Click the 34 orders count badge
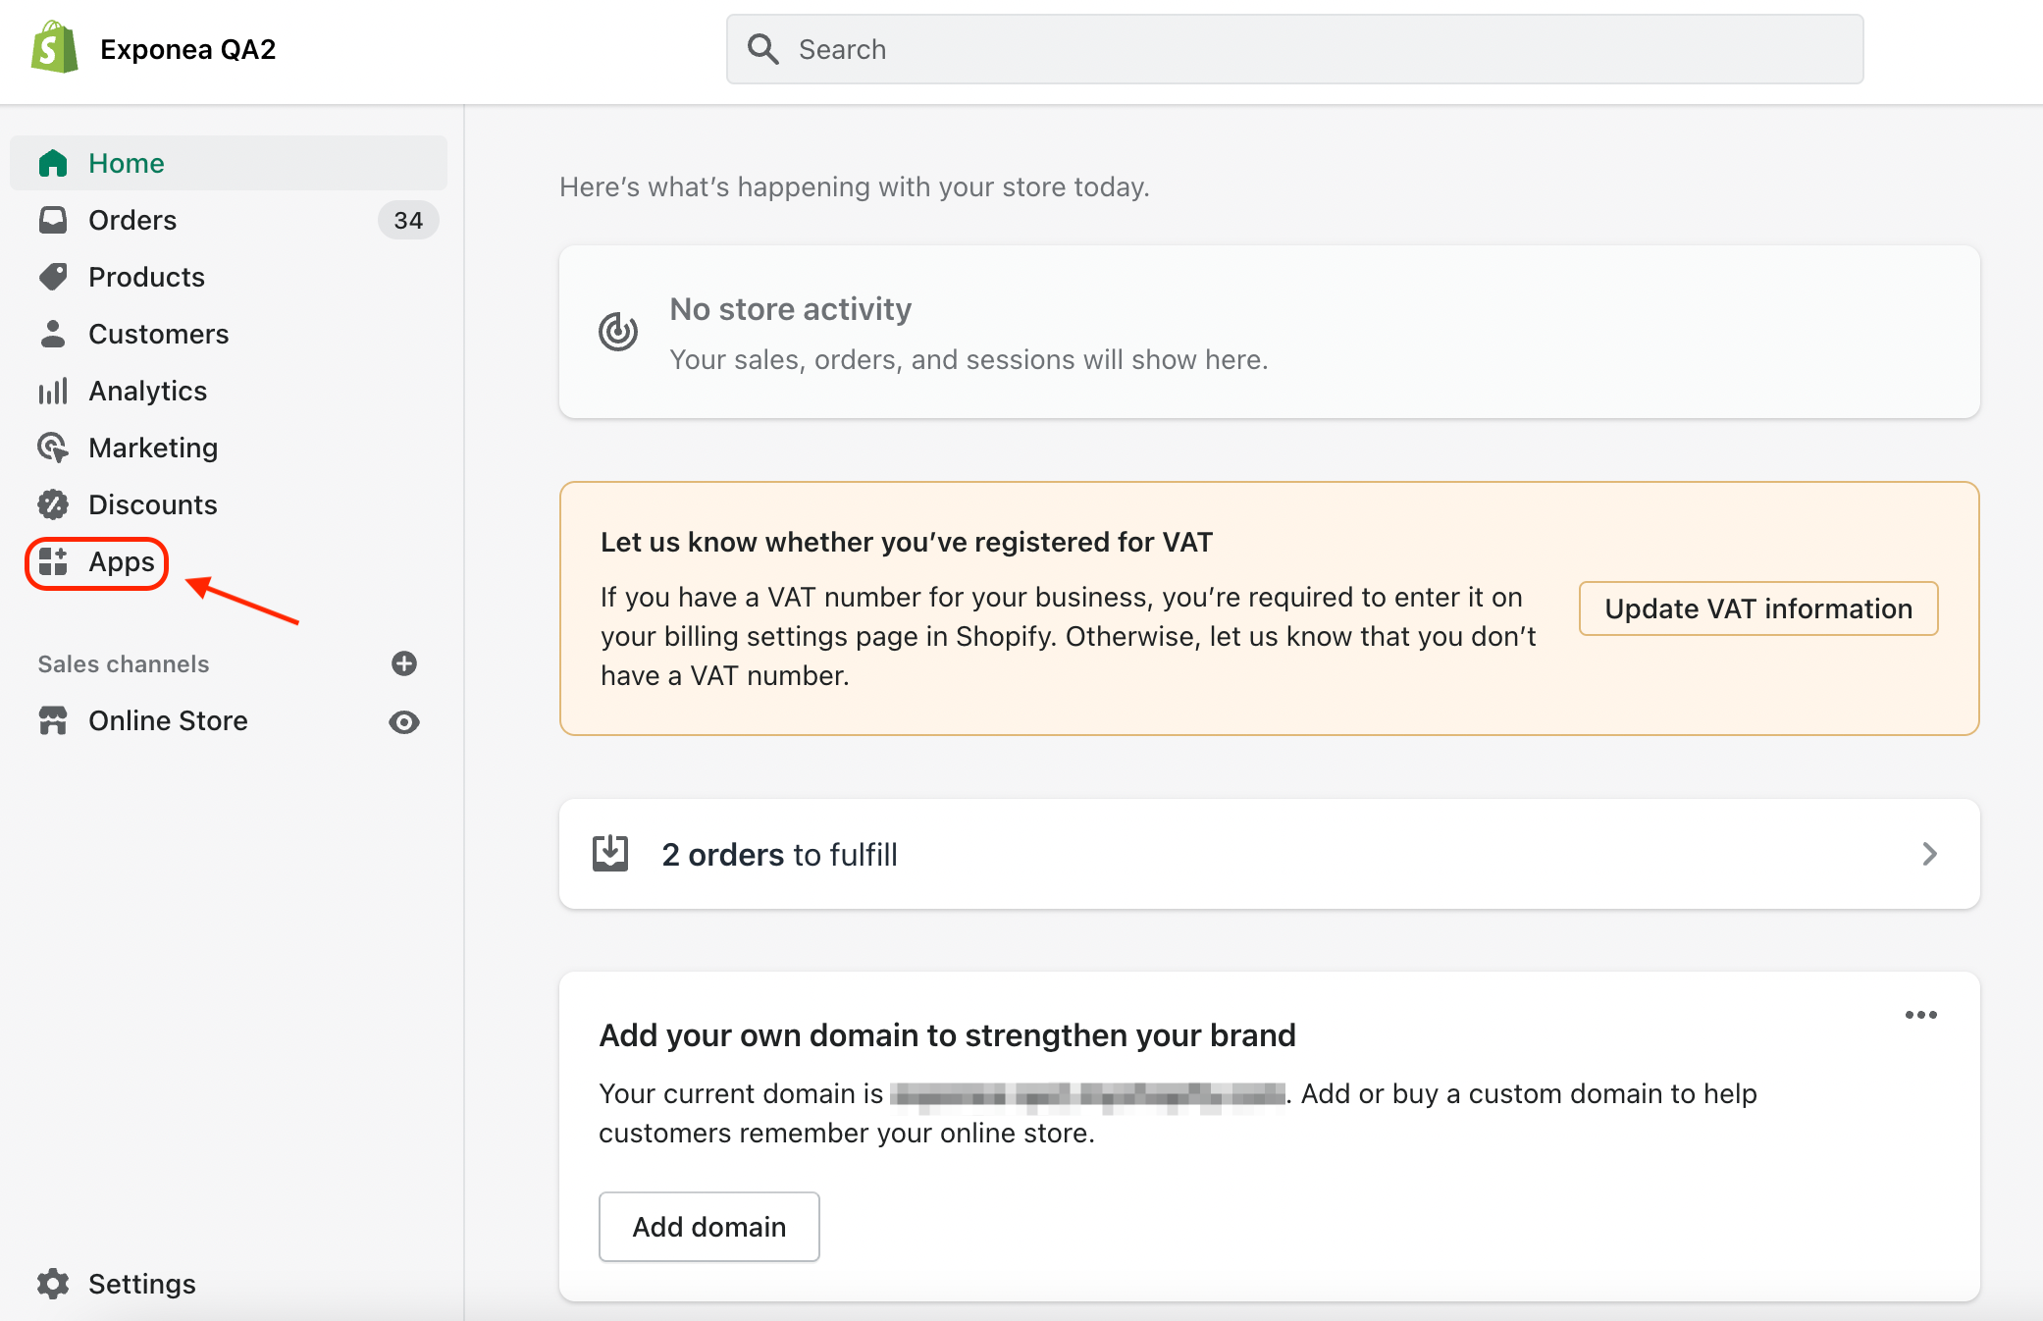The image size is (2043, 1321). (x=408, y=220)
